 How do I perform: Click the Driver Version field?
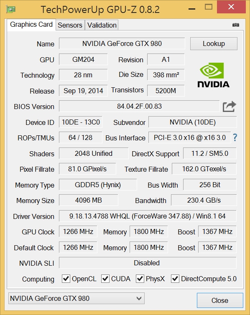[148, 216]
